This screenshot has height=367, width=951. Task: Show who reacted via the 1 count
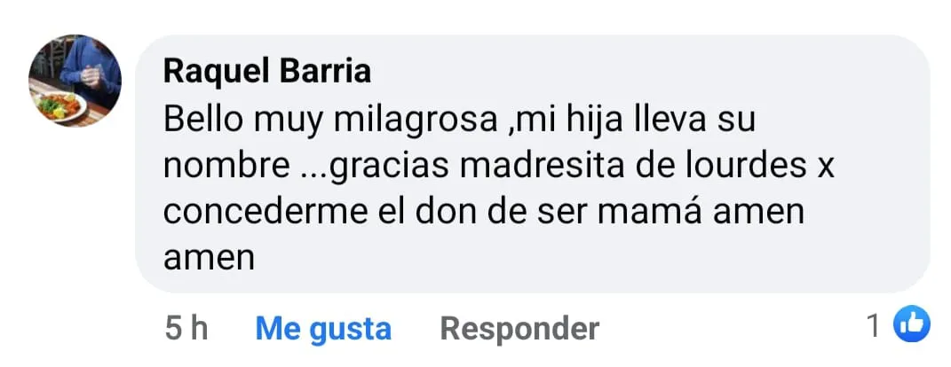pyautogui.click(x=874, y=327)
